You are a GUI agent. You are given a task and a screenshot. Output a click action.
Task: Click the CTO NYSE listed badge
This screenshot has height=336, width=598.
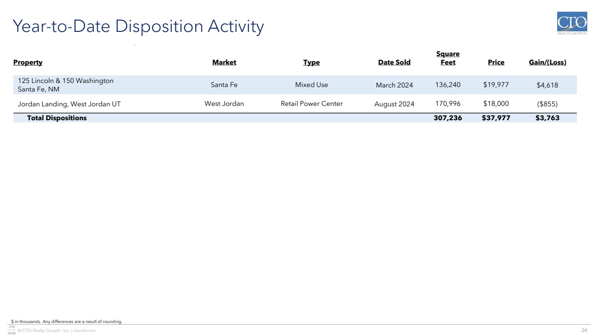[x=12, y=330]
